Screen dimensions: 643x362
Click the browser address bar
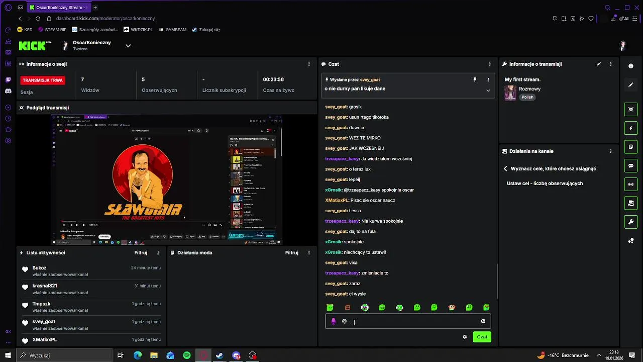pos(296,19)
